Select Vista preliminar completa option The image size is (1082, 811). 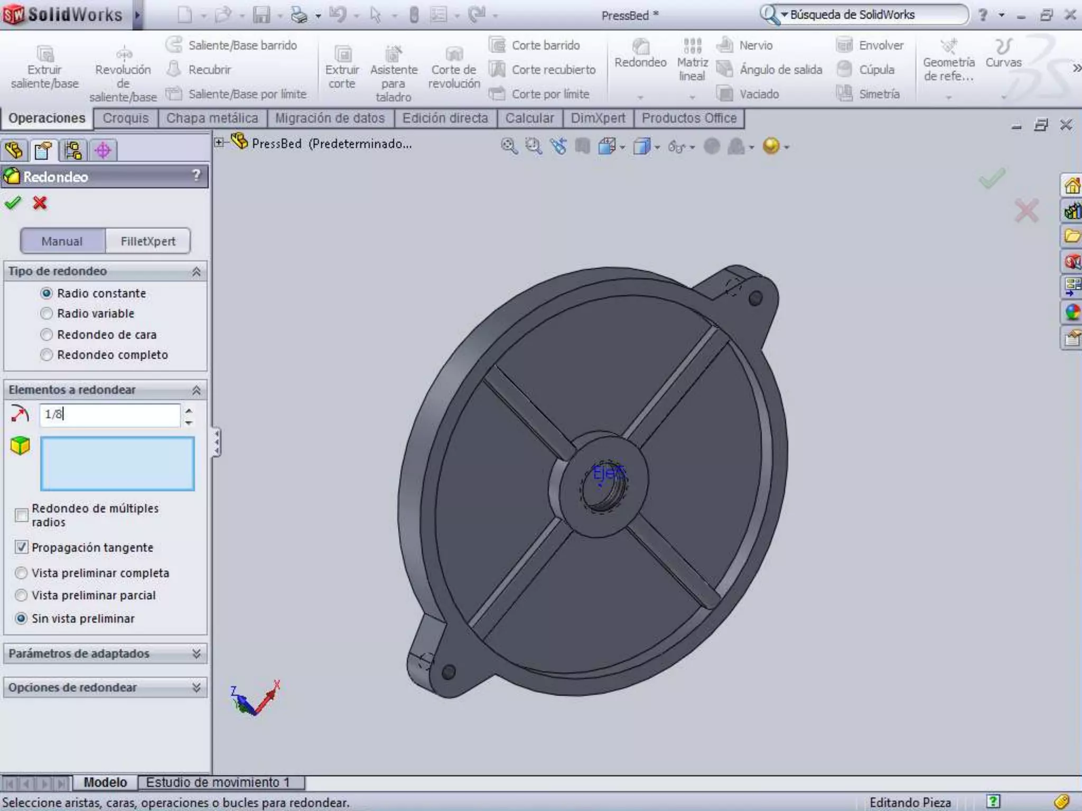click(x=22, y=573)
